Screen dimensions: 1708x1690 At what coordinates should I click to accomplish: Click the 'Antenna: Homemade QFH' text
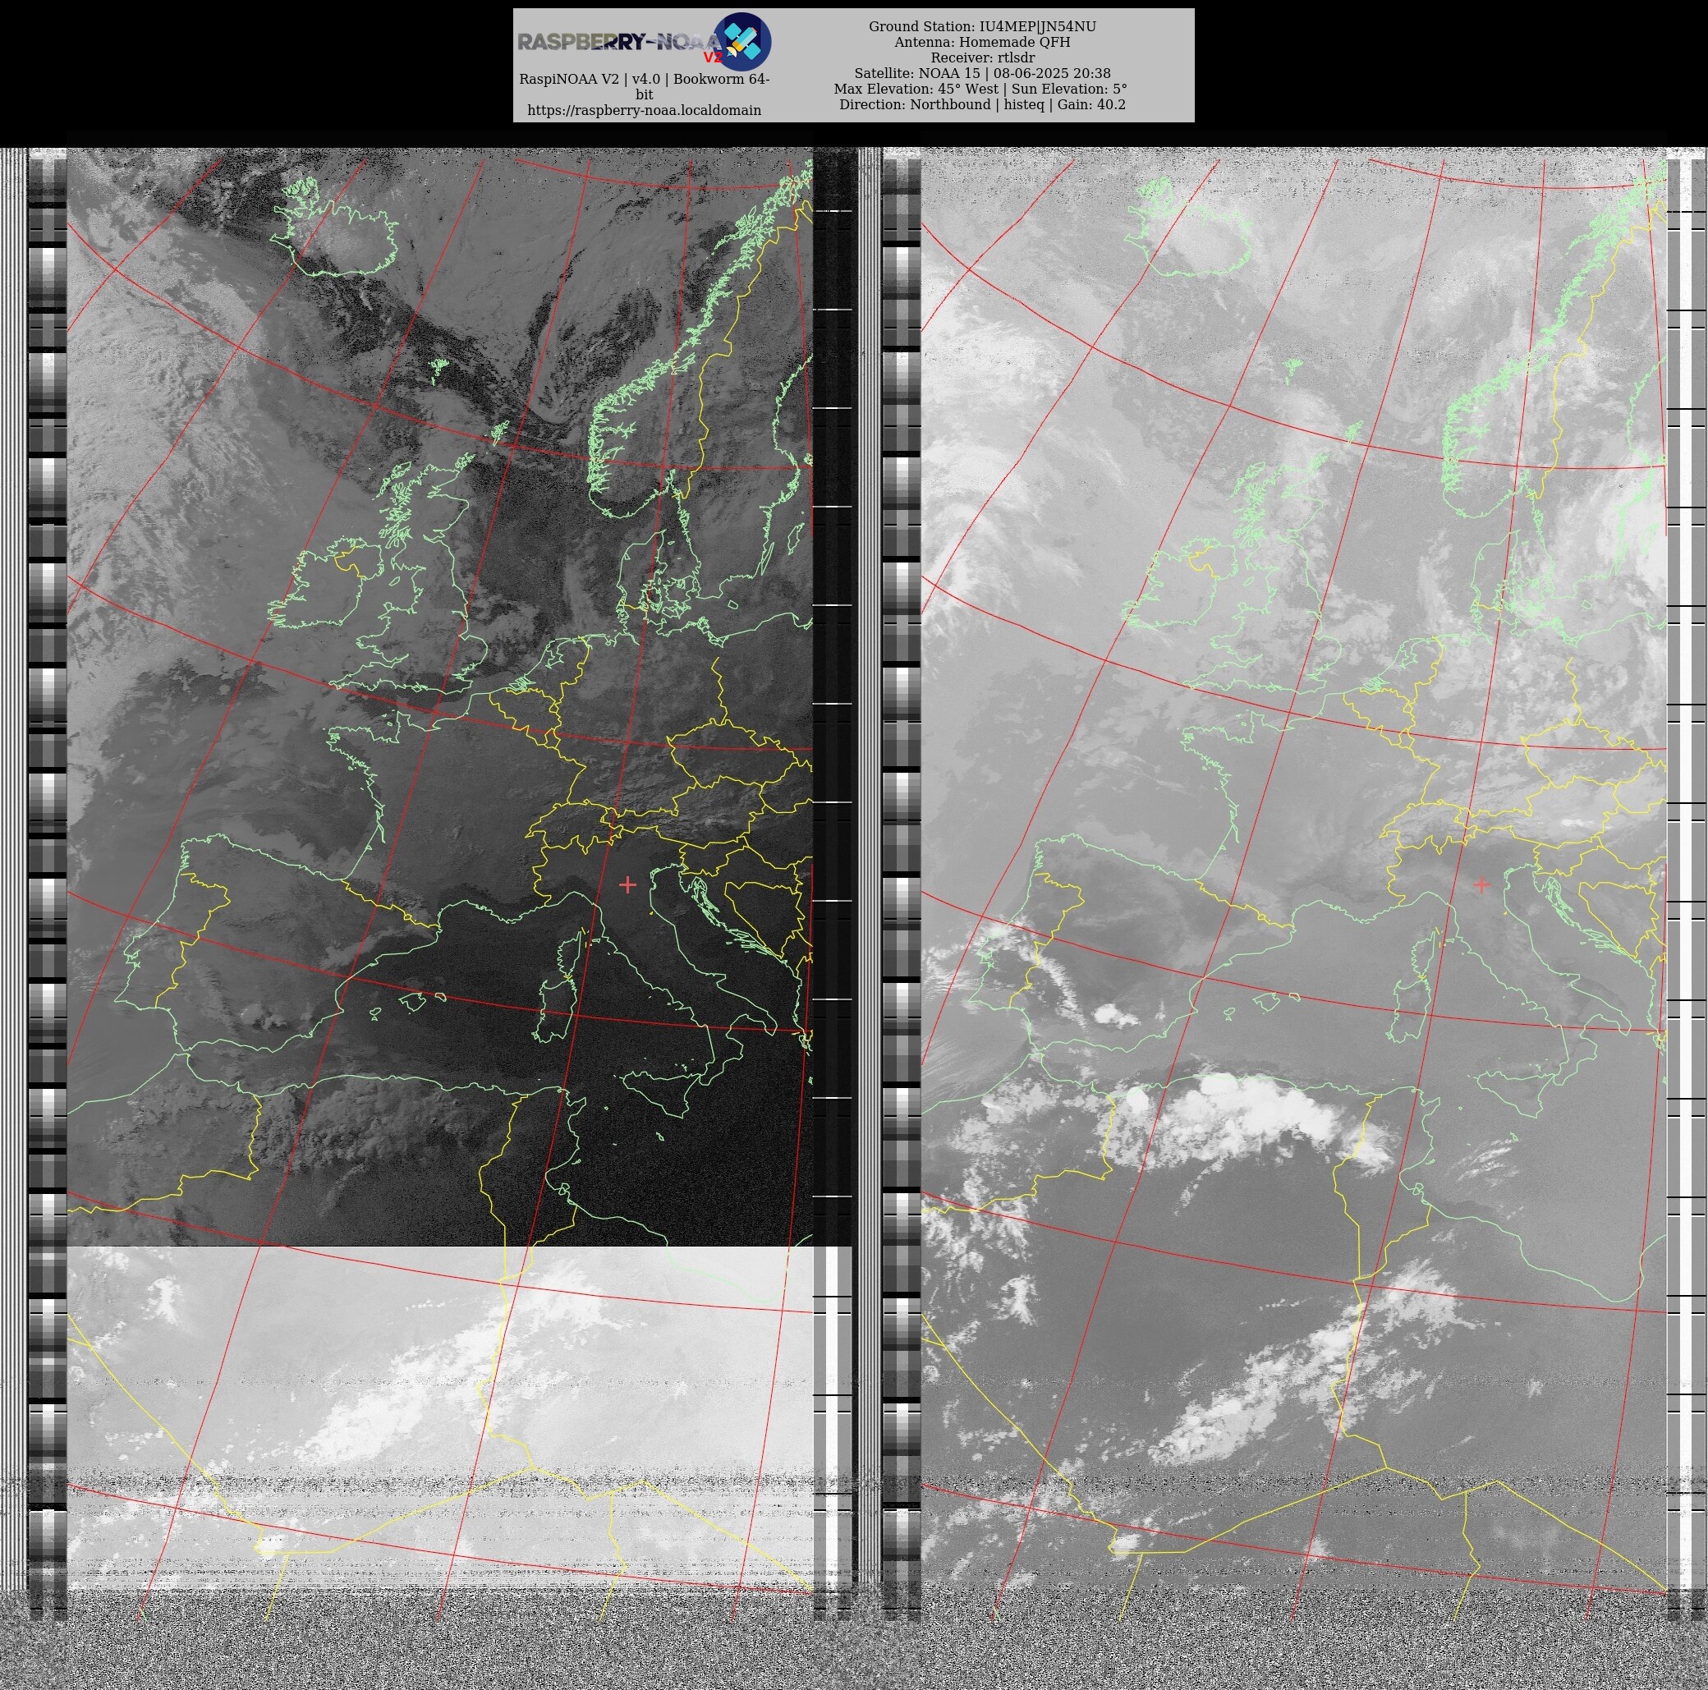click(x=982, y=43)
